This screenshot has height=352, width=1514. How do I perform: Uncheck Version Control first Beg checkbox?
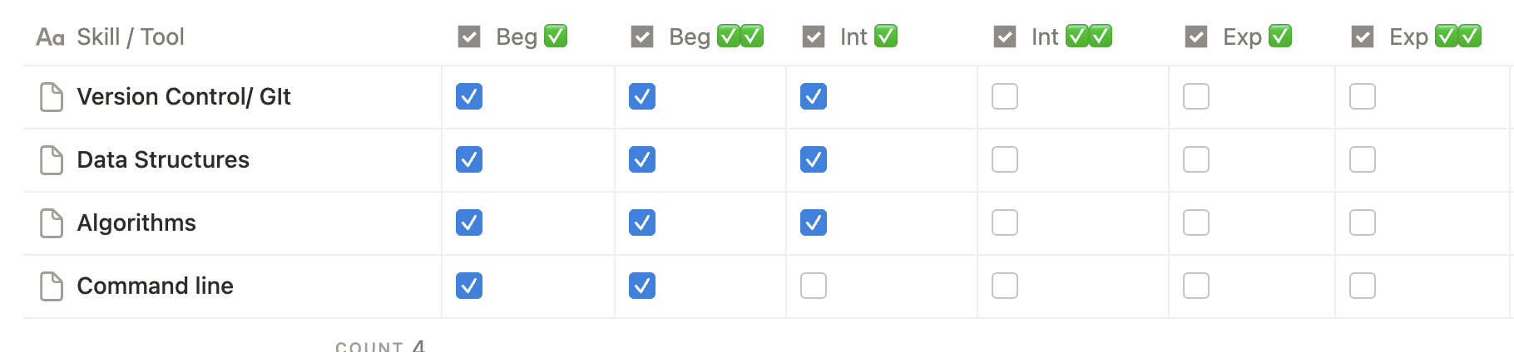coord(469,97)
